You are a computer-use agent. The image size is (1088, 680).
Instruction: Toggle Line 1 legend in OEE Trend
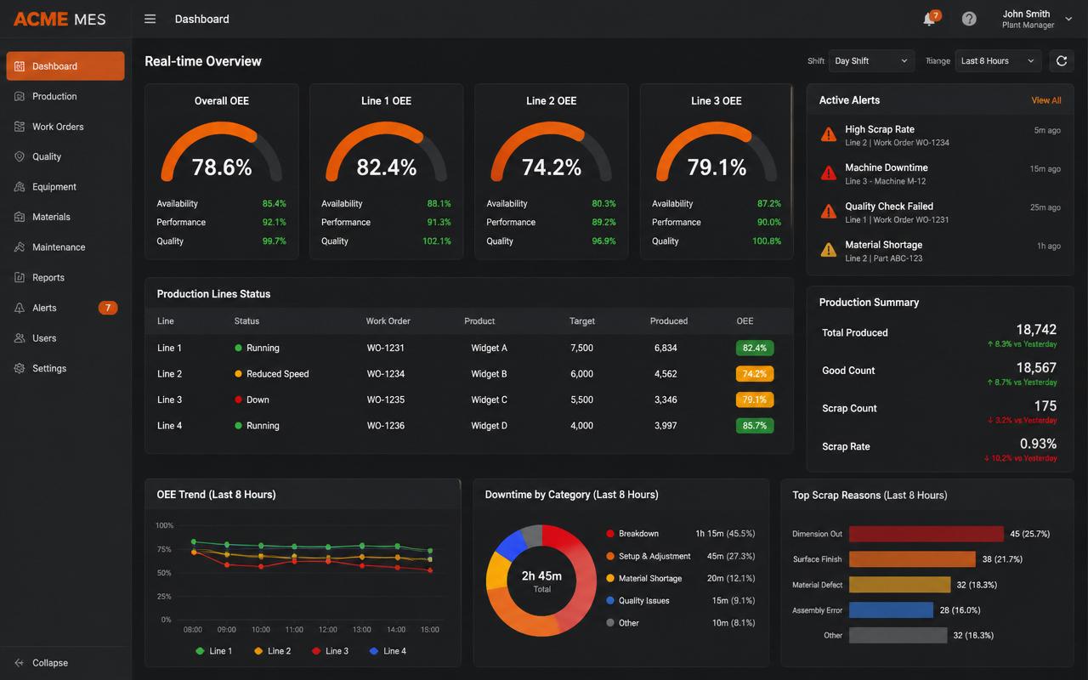click(x=213, y=651)
